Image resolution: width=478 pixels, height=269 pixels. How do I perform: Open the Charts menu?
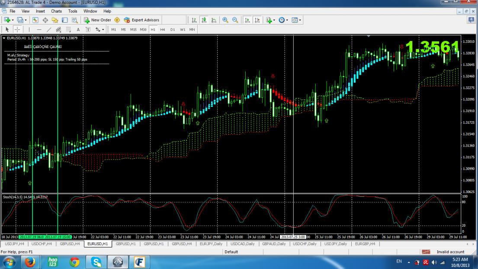(x=56, y=11)
